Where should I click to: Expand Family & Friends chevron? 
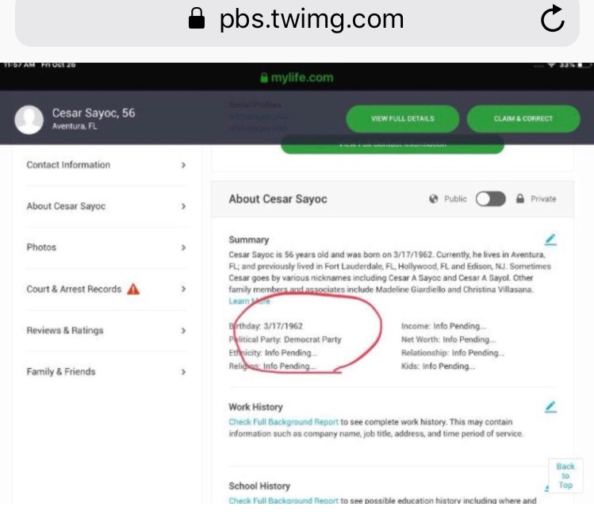(x=184, y=372)
